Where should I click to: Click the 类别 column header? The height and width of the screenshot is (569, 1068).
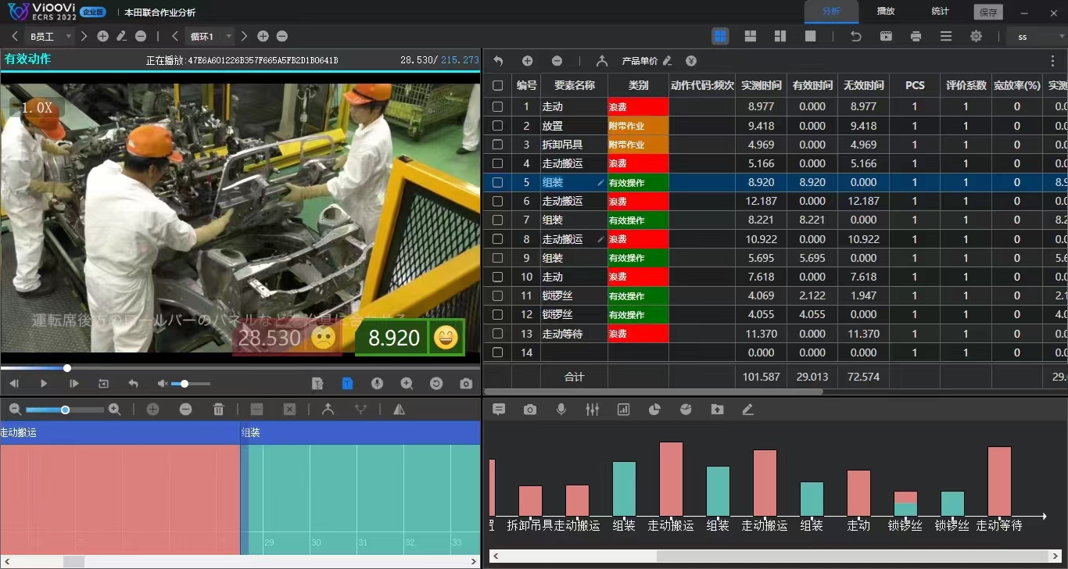pos(638,85)
